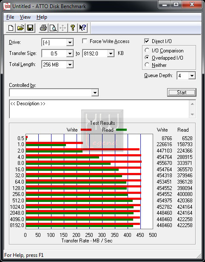Click the ATTO application icon in title bar

7,6
